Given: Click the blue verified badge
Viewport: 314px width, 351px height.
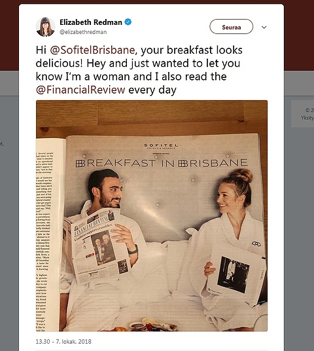Looking at the screenshot, I should tap(128, 22).
